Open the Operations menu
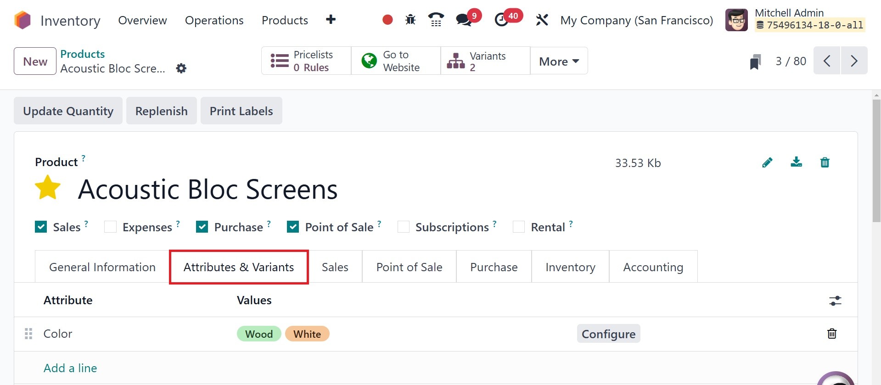 click(x=214, y=20)
